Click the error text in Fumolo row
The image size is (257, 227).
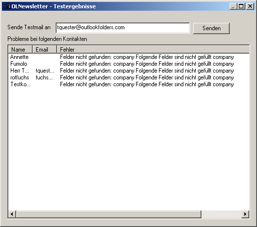coord(147,64)
